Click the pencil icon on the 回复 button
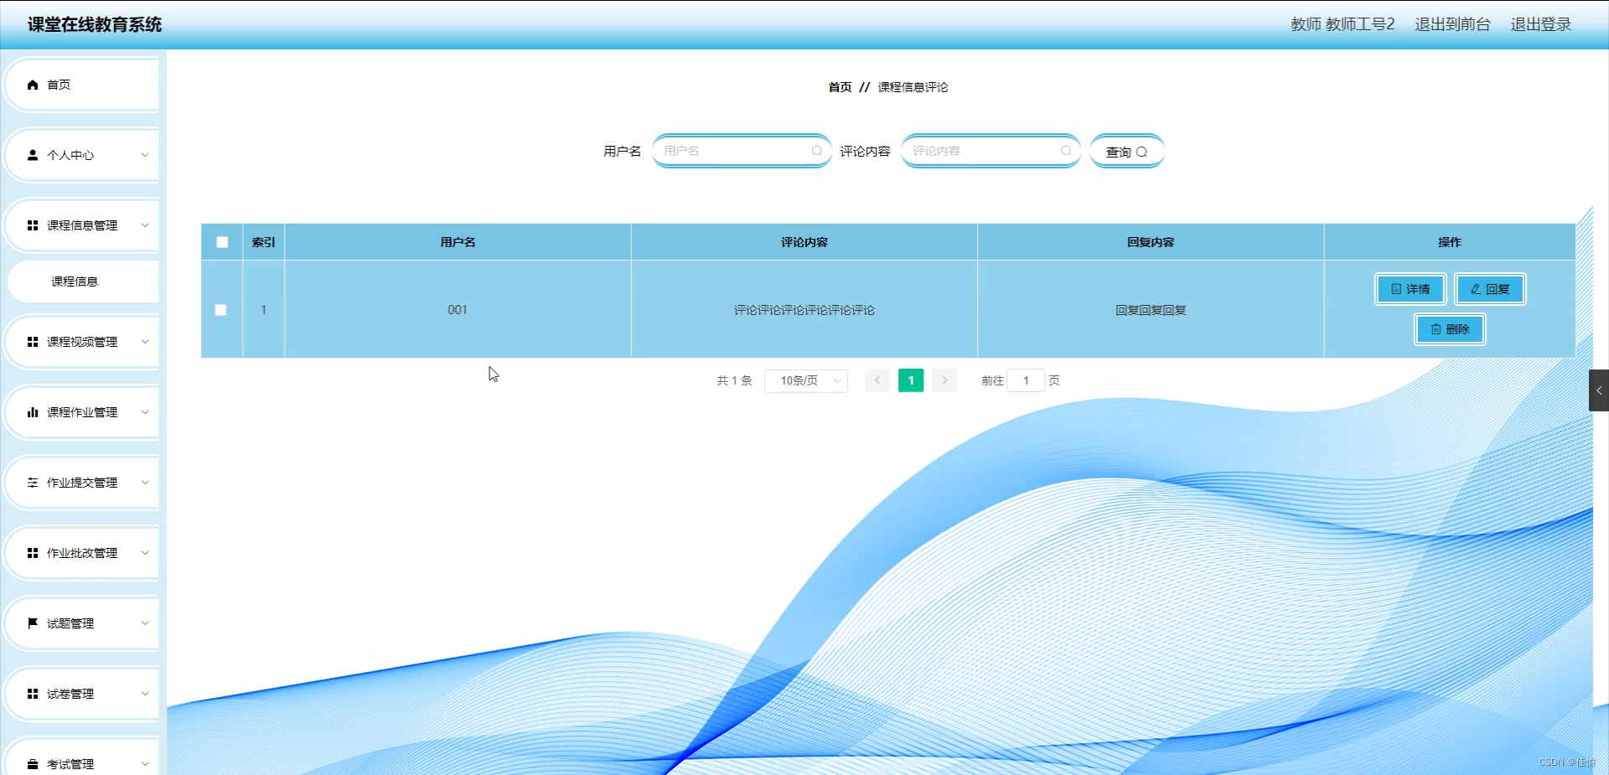This screenshot has width=1609, height=775. tap(1475, 289)
